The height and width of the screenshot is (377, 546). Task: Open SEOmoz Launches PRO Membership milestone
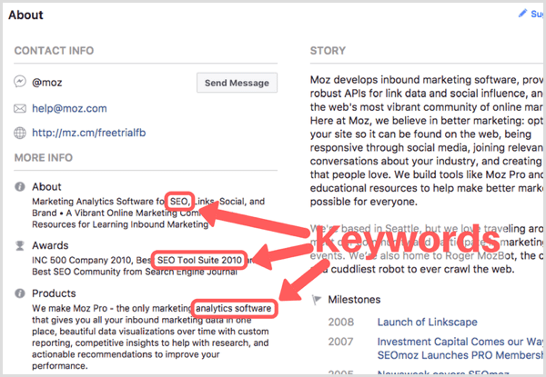[460, 355]
